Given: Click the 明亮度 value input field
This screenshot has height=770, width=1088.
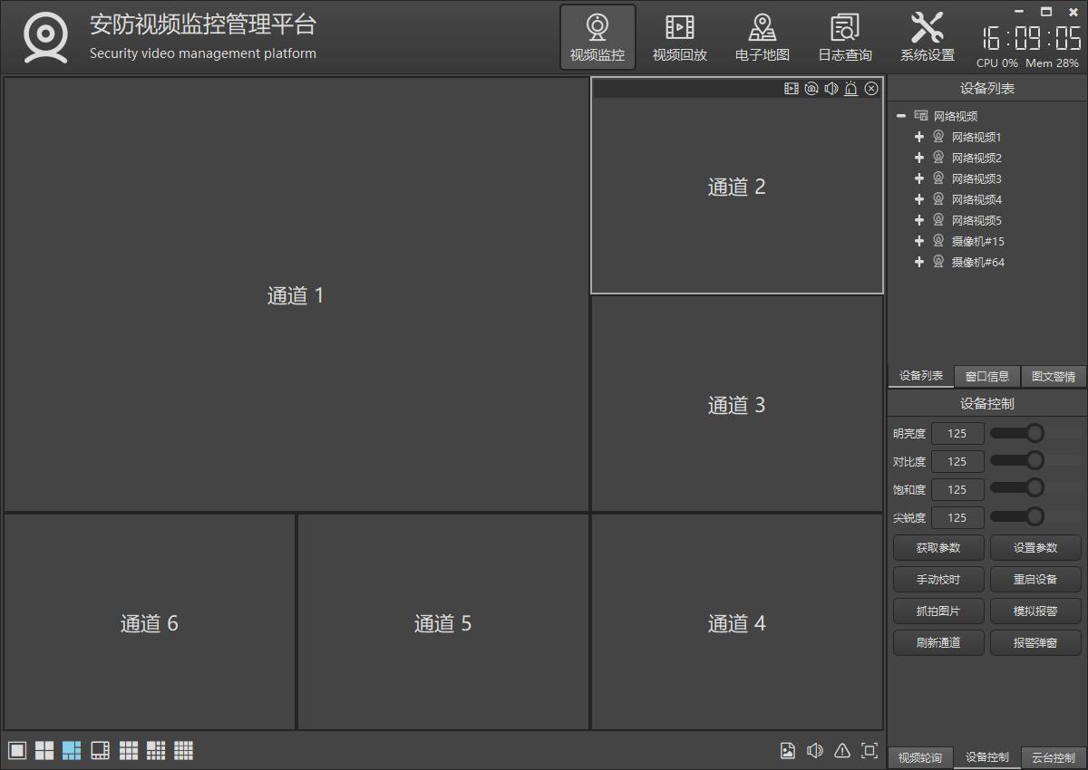Looking at the screenshot, I should click(957, 433).
